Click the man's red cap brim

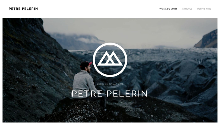(x=90, y=64)
